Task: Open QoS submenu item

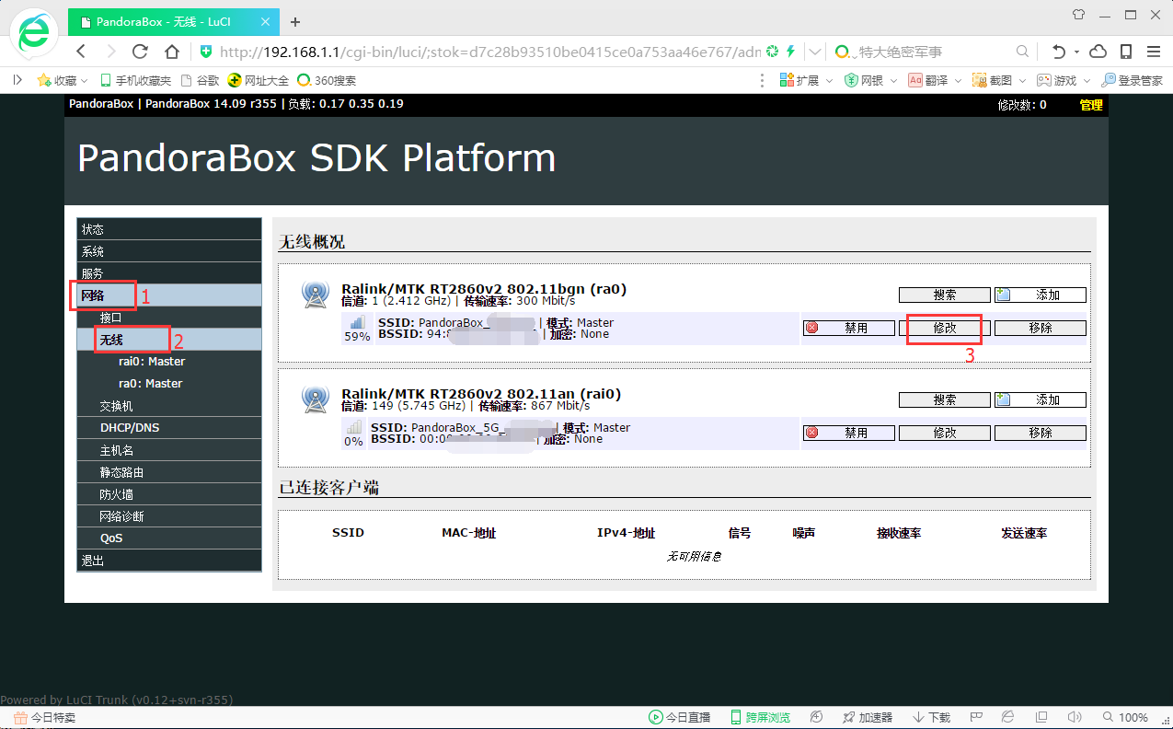Action: click(x=169, y=538)
